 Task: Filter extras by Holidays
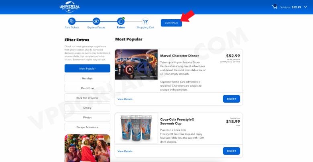(87, 79)
